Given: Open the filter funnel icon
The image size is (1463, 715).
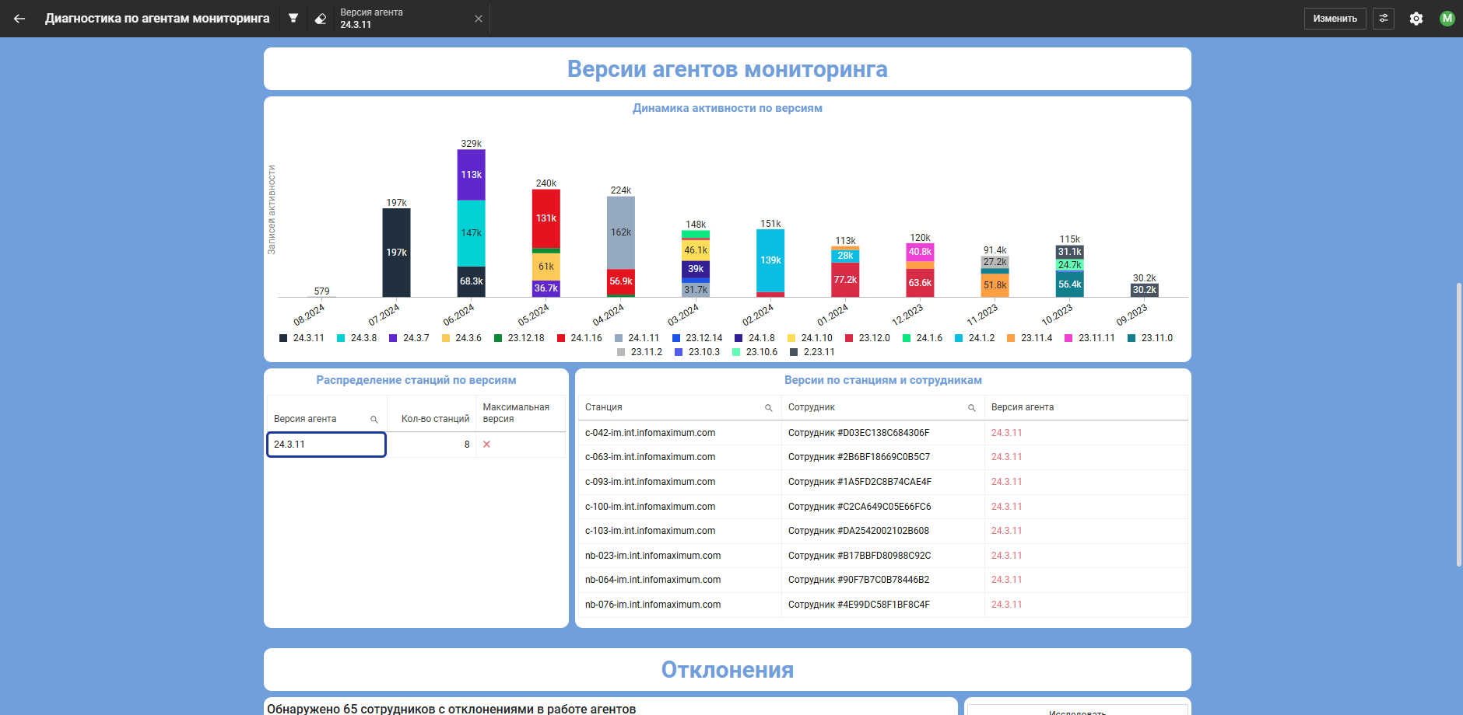Looking at the screenshot, I should [293, 18].
